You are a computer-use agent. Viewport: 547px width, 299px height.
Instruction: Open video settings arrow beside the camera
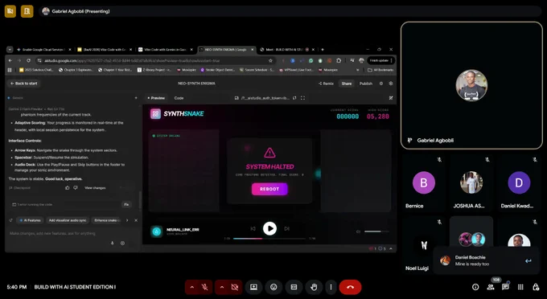(221, 287)
